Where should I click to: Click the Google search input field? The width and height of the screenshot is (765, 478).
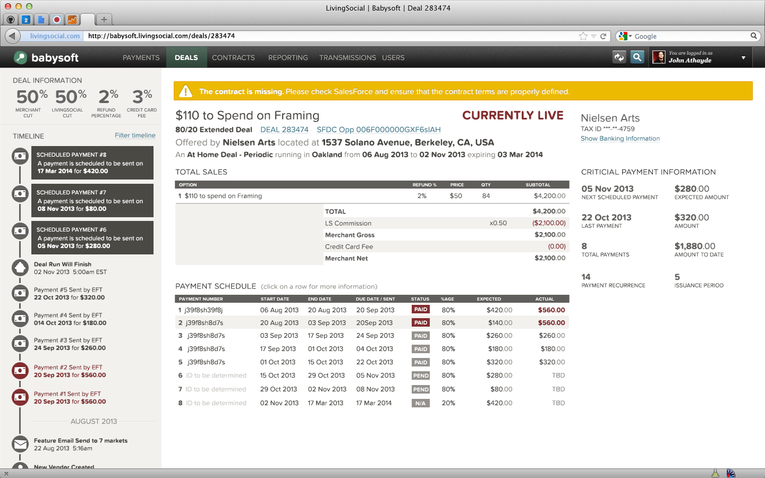coord(691,36)
